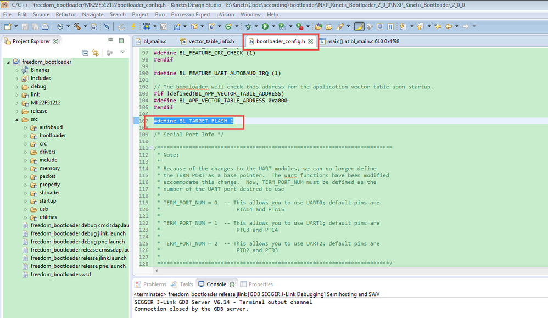Screen dimensions: 548x318
Task: Toggle Link with Editor icon
Action: (95, 53)
